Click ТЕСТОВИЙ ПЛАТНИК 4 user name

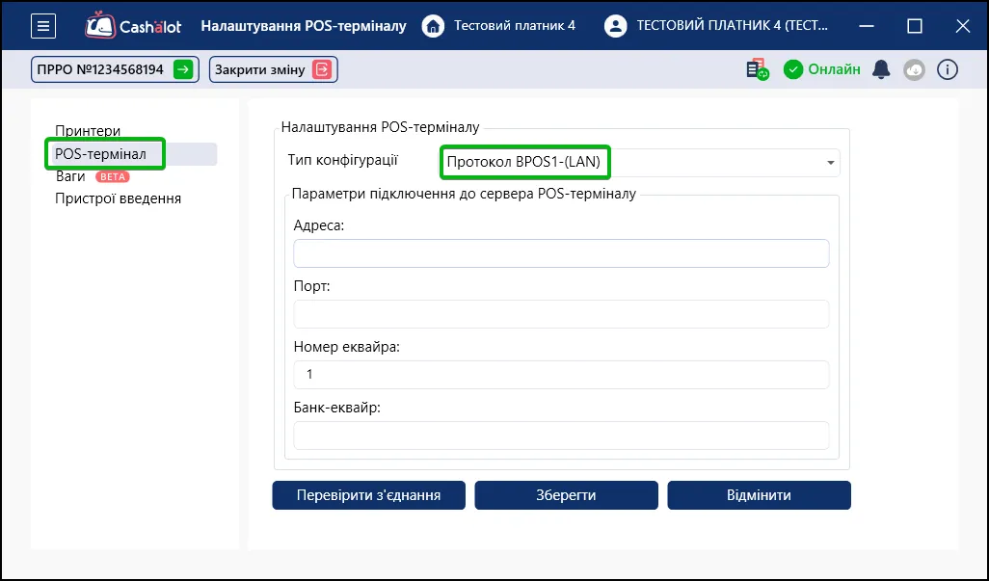tap(733, 26)
